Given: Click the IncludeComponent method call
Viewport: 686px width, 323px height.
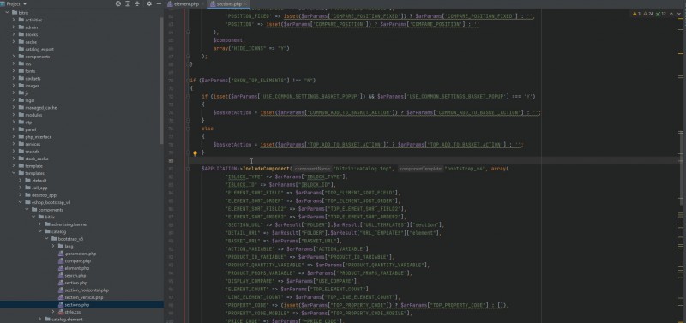Looking at the screenshot, I should [x=266, y=169].
